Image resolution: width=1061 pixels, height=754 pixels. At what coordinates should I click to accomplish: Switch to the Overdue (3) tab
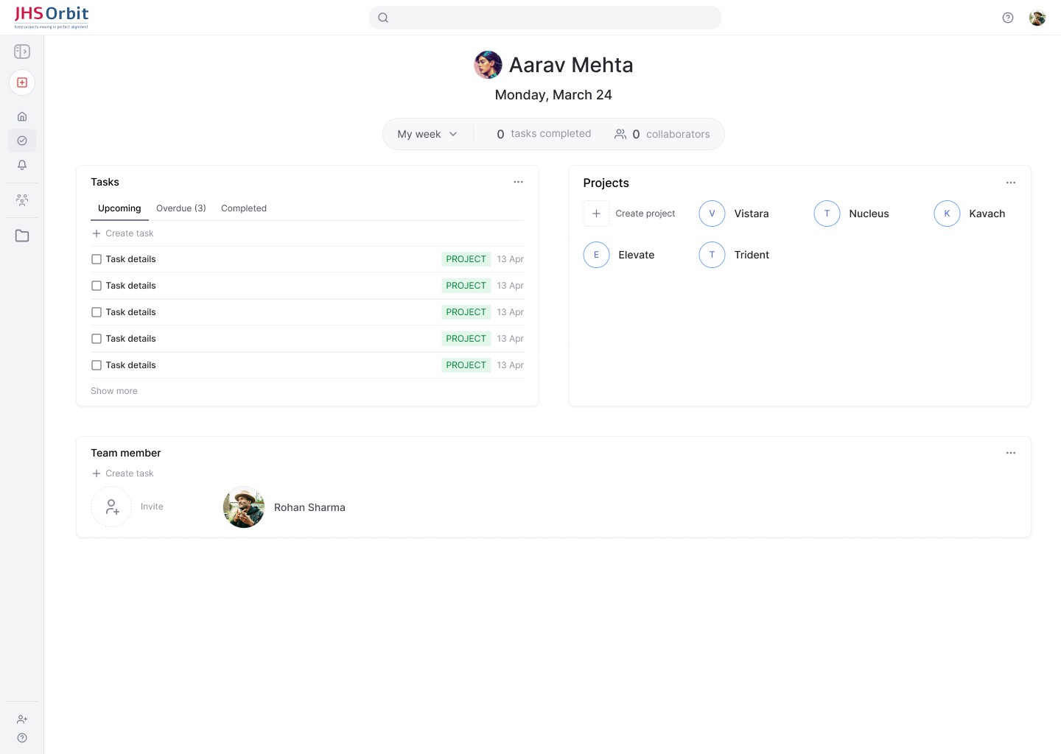(181, 208)
